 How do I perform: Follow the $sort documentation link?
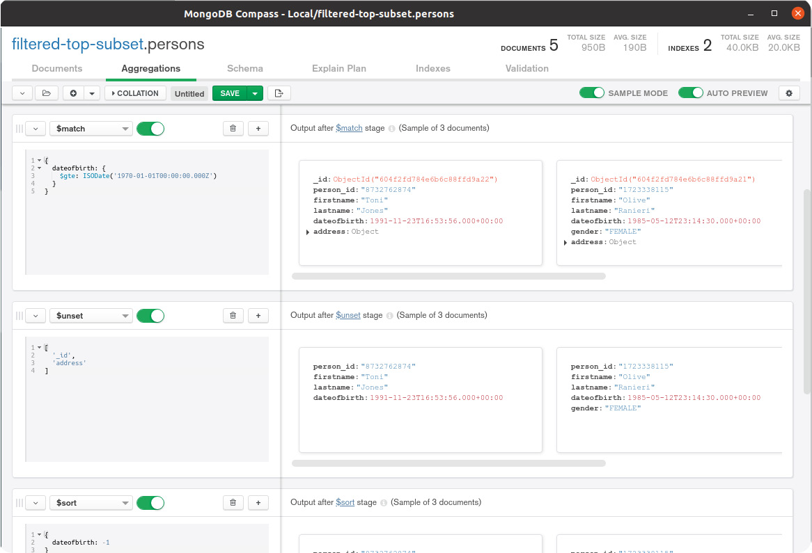(345, 502)
